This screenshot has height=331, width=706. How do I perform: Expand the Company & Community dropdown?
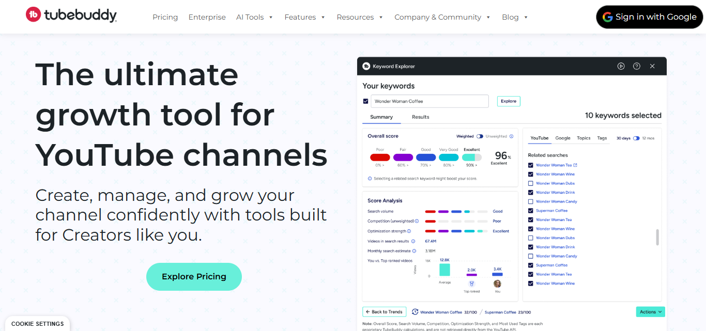click(442, 17)
